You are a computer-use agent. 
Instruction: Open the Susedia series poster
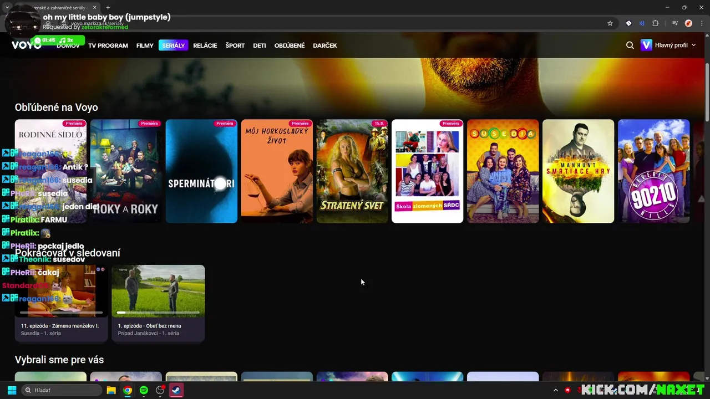click(x=503, y=171)
